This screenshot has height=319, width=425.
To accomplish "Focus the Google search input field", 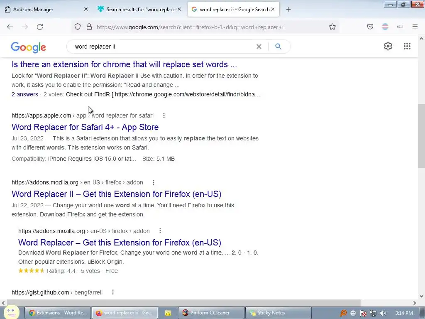I will [x=163, y=47].
